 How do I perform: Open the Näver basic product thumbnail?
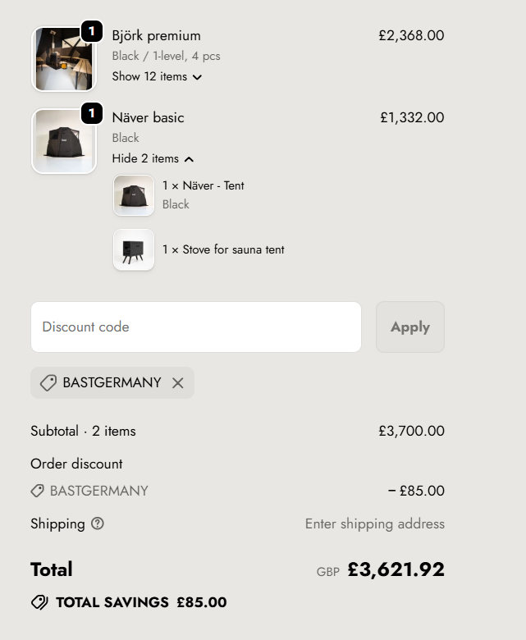(62, 142)
